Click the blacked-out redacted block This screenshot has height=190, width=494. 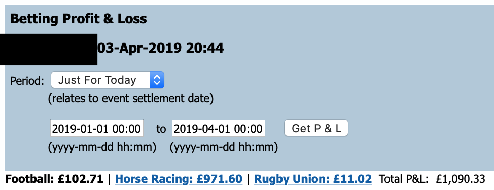pos(49,50)
